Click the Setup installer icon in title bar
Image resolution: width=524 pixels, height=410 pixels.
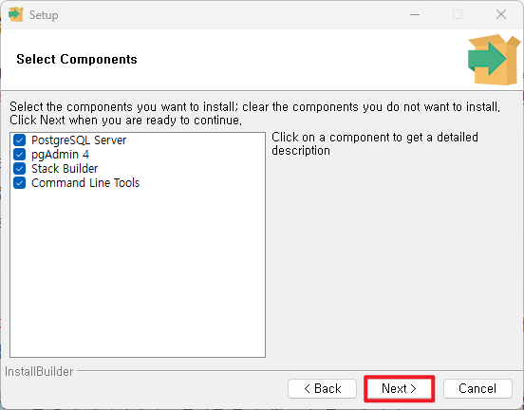point(16,14)
